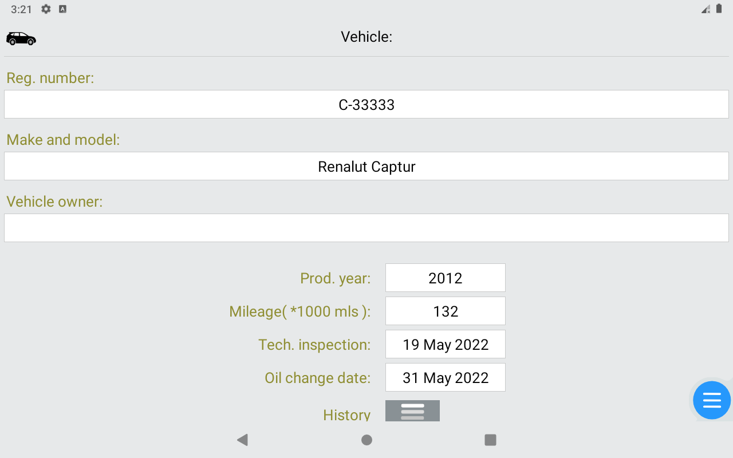The image size is (733, 458).
Task: Click the 'Prod. year:' label
Action: (336, 278)
